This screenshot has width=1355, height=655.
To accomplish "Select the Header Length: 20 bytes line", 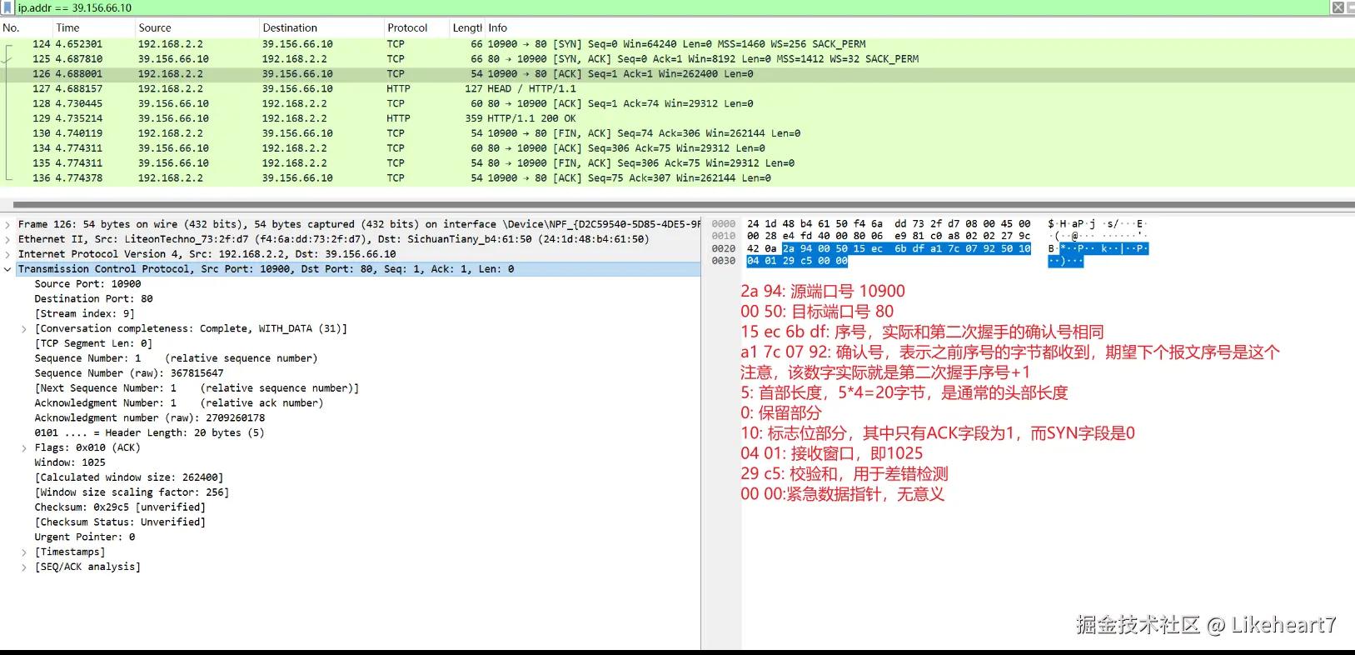I will pyautogui.click(x=149, y=433).
